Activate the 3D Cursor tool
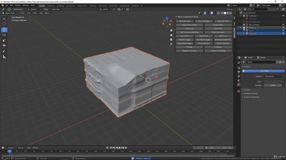This screenshot has height=160, width=286. (x=4, y=24)
